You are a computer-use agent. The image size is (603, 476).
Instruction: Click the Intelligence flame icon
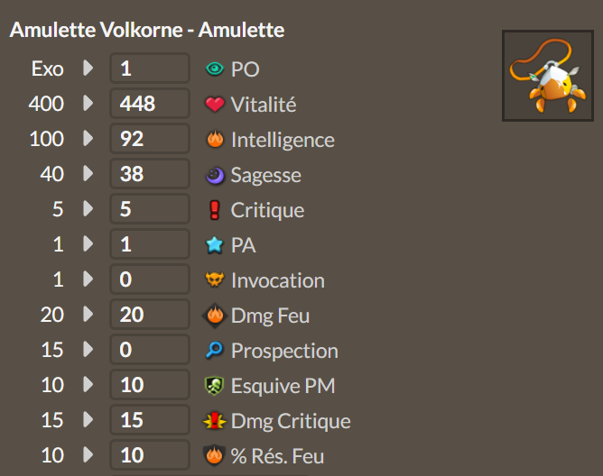[215, 139]
